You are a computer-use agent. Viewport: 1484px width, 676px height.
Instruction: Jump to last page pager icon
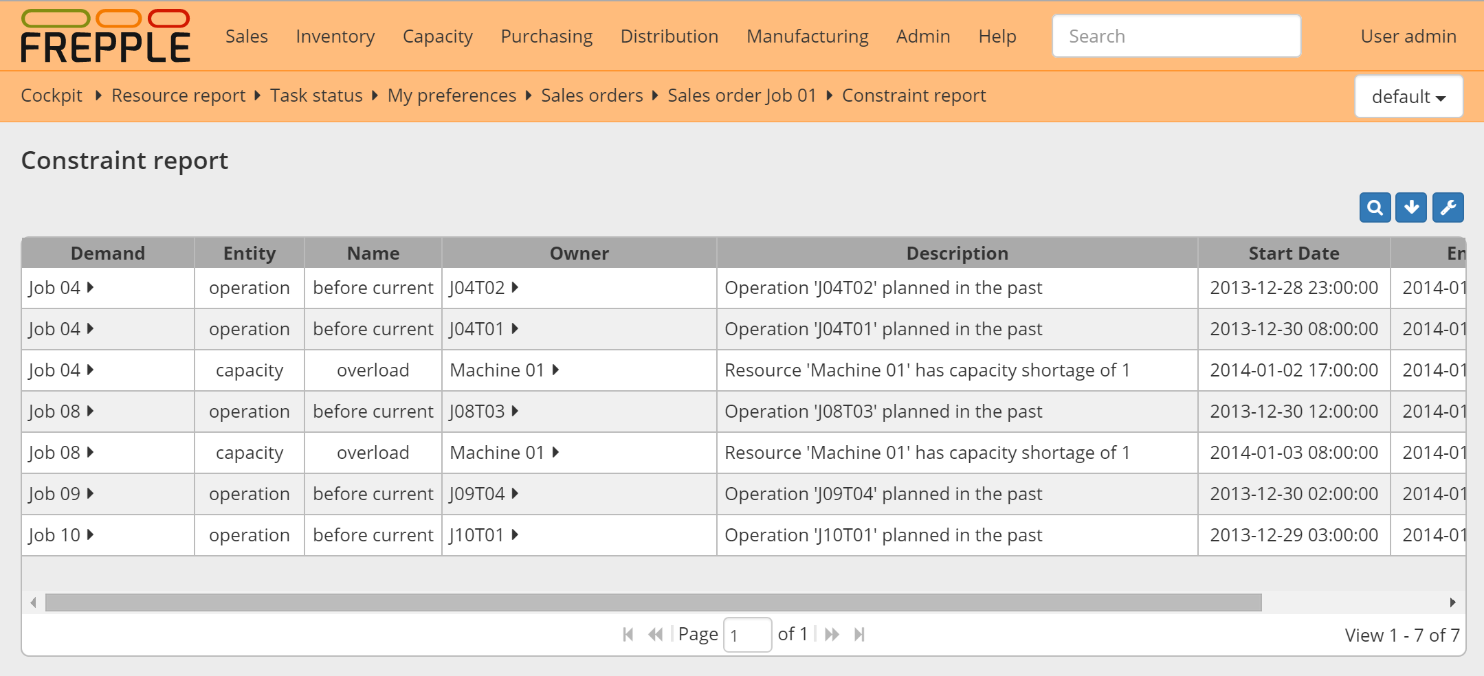point(860,633)
